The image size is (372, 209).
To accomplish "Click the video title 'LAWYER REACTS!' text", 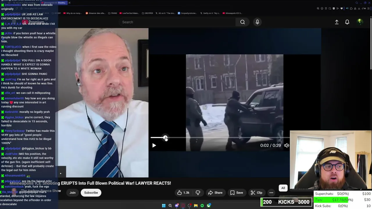I will point(153,183).
